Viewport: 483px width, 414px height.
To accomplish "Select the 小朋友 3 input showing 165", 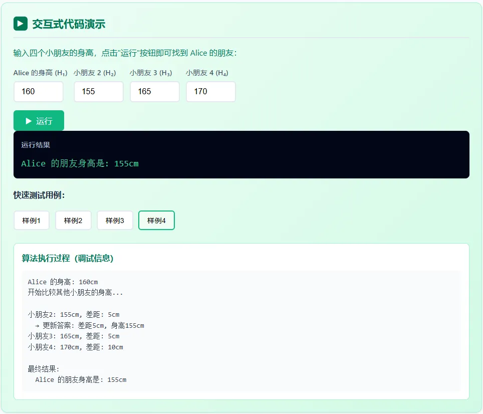I will tap(155, 92).
